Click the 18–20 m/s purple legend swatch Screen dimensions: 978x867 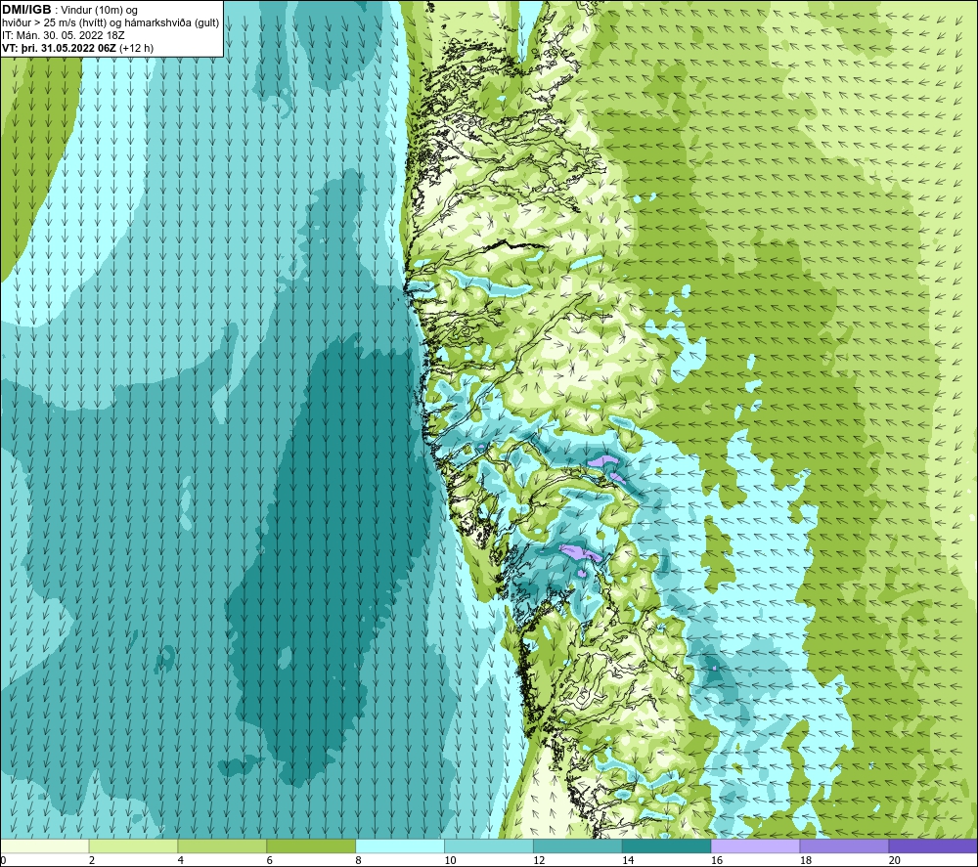[844, 845]
